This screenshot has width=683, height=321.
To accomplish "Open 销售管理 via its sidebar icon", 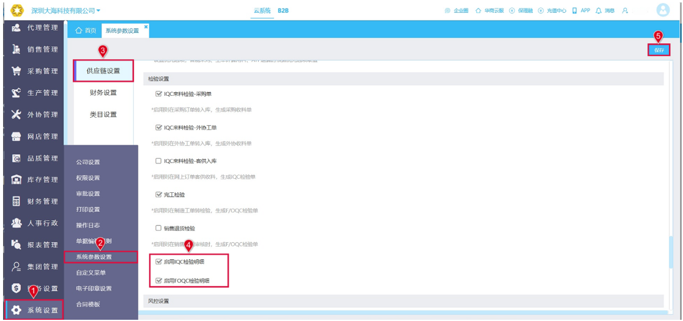I will [x=16, y=49].
